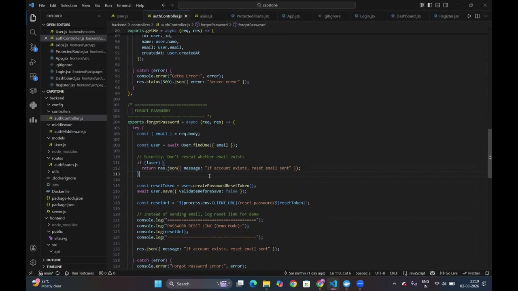Open the Explorer view in activity bar

pos(33,18)
